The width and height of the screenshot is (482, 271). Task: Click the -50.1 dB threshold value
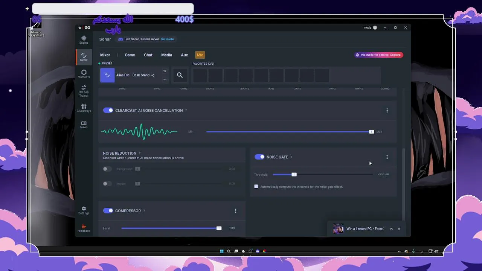click(383, 175)
